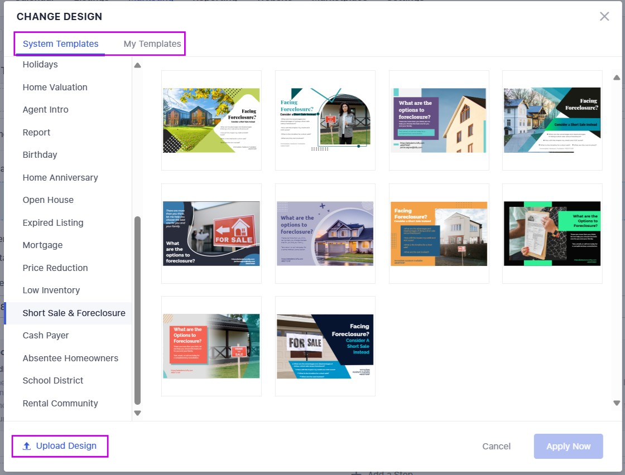This screenshot has width=625, height=475.
Task: Click the upload arrow icon
Action: coord(26,446)
